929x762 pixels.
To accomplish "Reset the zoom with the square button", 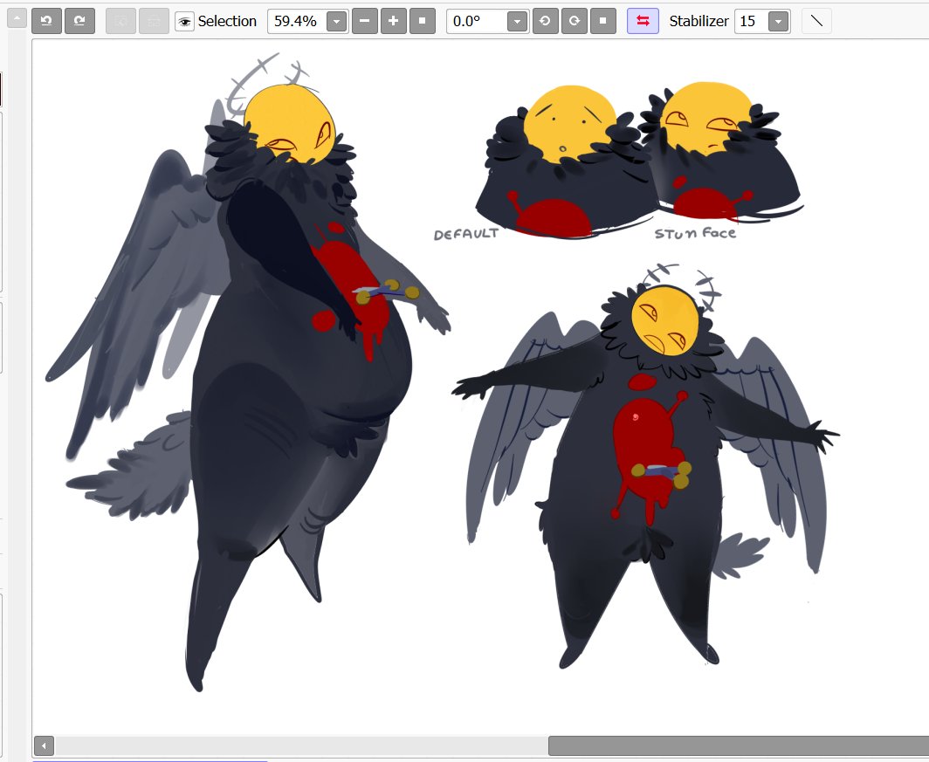I will point(423,21).
